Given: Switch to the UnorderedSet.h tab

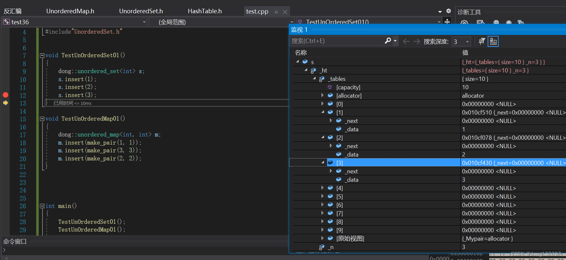Looking at the screenshot, I should 141,11.
